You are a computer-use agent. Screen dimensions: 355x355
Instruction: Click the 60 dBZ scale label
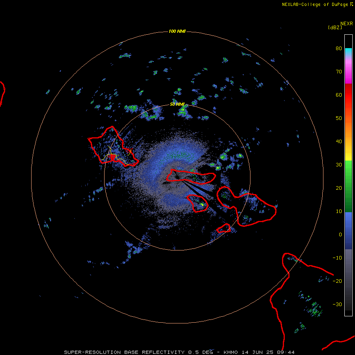pyautogui.click(x=339, y=95)
